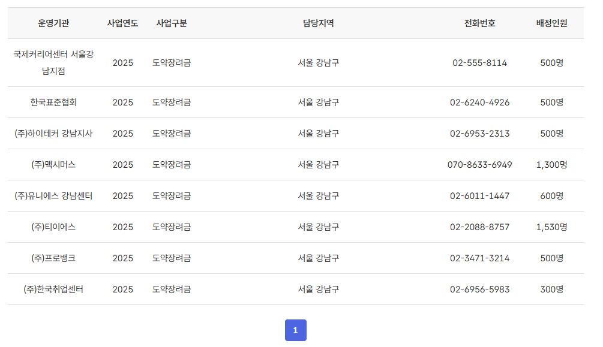Click 도약장려금 in (주)유니에스 강남센터 row
603x347 pixels.
click(x=172, y=195)
